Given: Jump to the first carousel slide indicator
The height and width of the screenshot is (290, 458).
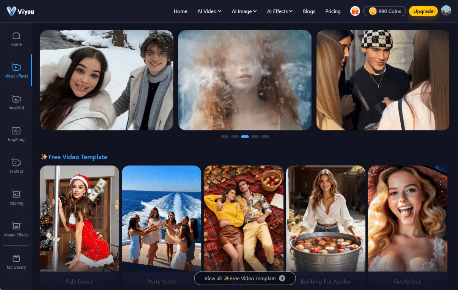Looking at the screenshot, I should coord(225,136).
